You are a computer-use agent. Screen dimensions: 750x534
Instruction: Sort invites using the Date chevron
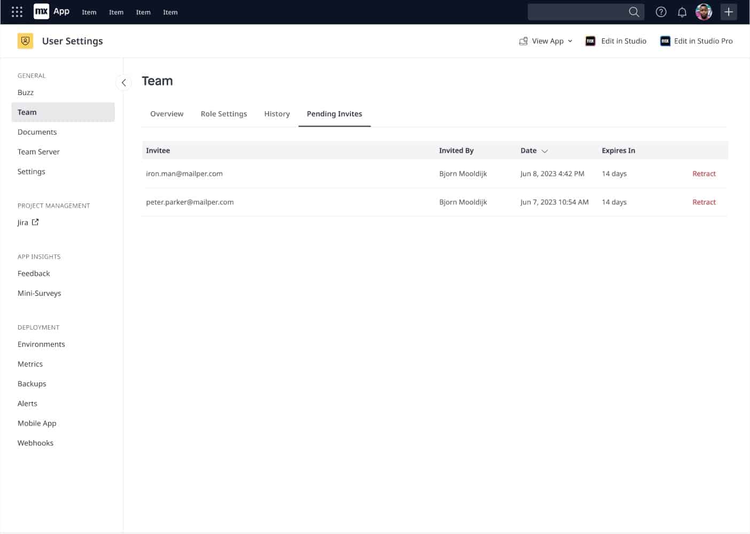pyautogui.click(x=545, y=151)
